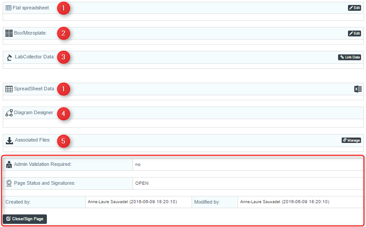Click the Page Status ribbon badge icon
This screenshot has width=366, height=227.
pyautogui.click(x=9, y=183)
